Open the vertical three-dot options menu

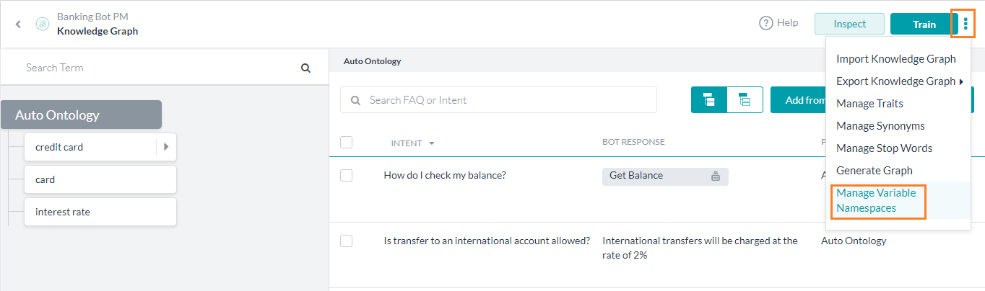[965, 24]
